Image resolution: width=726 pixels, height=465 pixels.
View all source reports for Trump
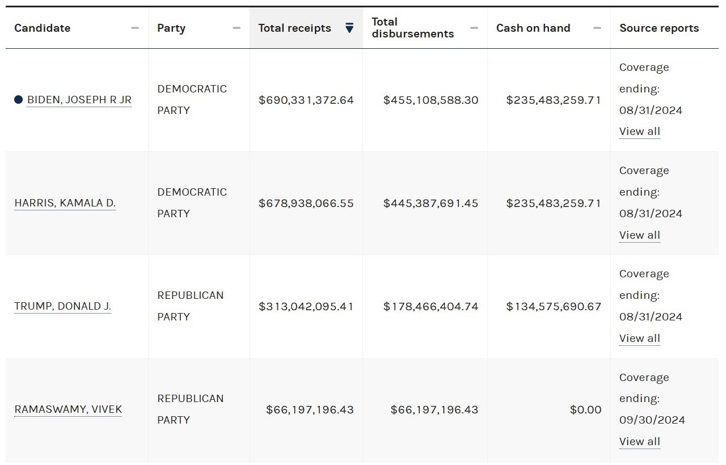click(x=639, y=339)
